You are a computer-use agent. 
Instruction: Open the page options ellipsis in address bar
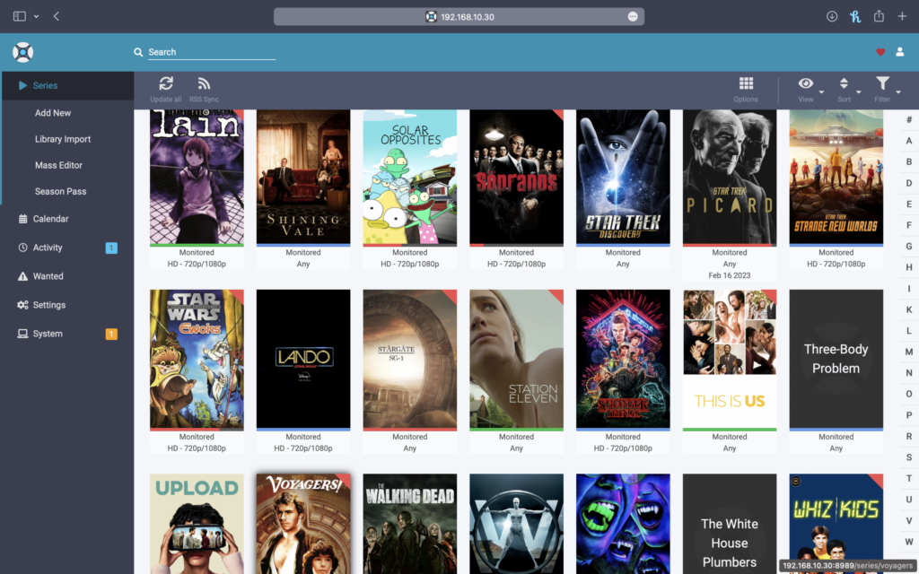coord(633,16)
